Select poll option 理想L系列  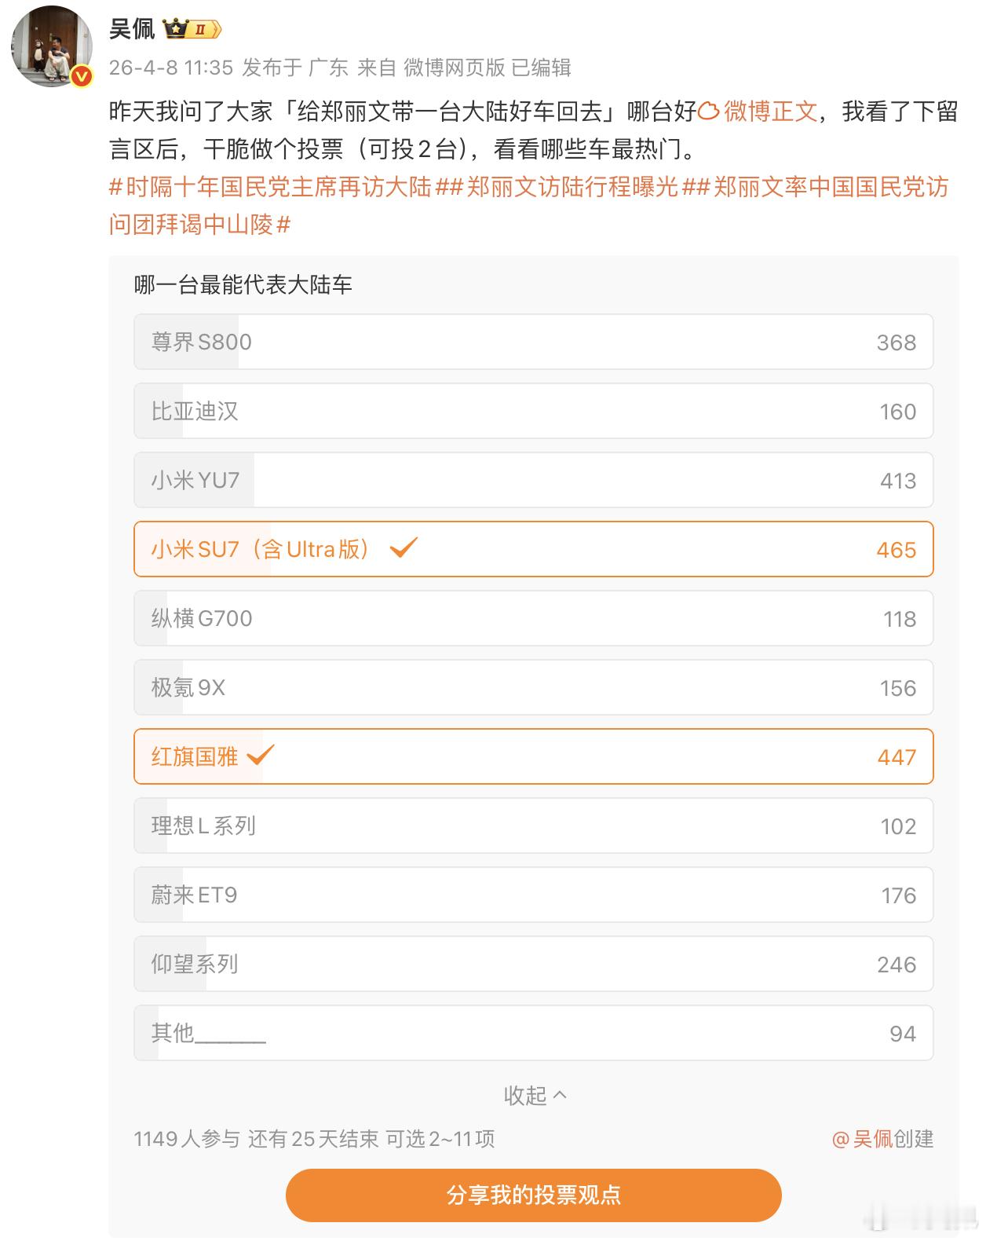533,826
